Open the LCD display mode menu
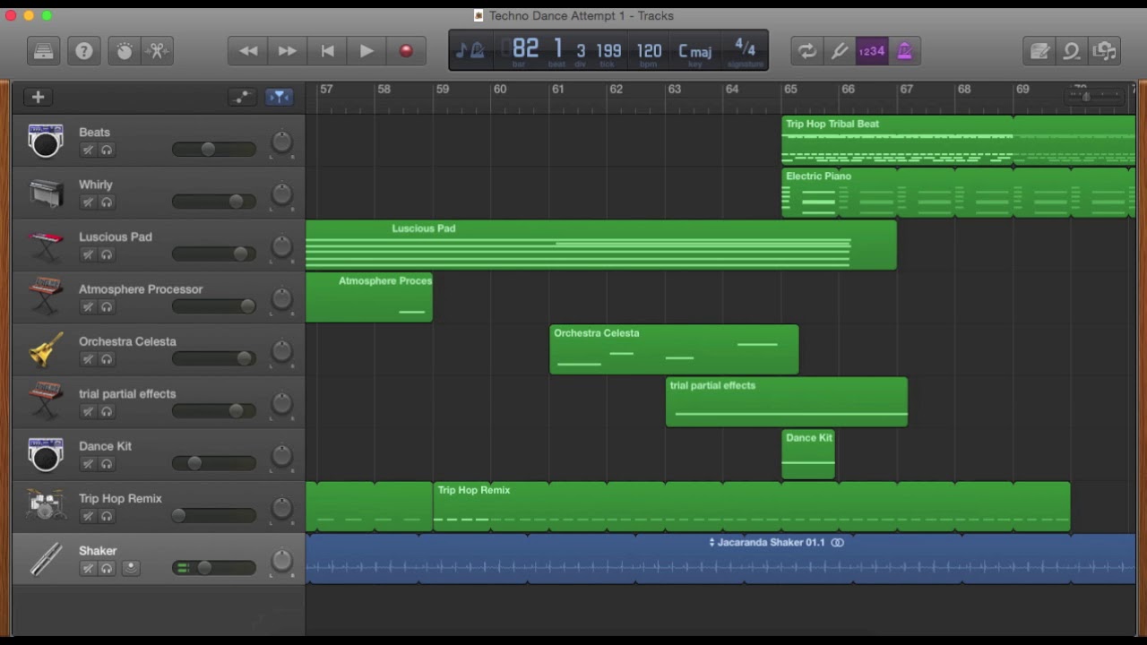This screenshot has height=645, width=1147. (470, 51)
